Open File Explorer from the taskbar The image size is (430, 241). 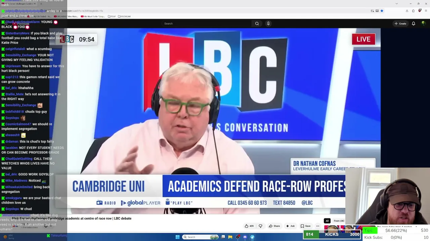coord(230,237)
